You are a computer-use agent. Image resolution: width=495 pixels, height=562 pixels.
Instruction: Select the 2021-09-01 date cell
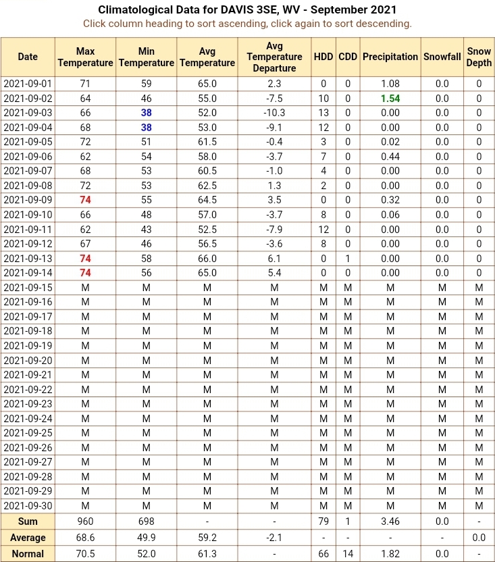pyautogui.click(x=28, y=84)
